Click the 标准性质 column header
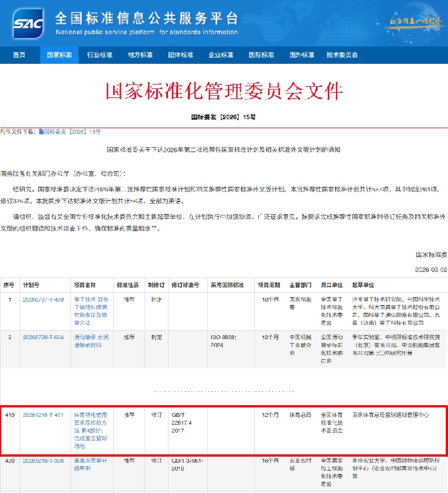Image resolution: width=448 pixels, height=493 pixels. click(128, 285)
